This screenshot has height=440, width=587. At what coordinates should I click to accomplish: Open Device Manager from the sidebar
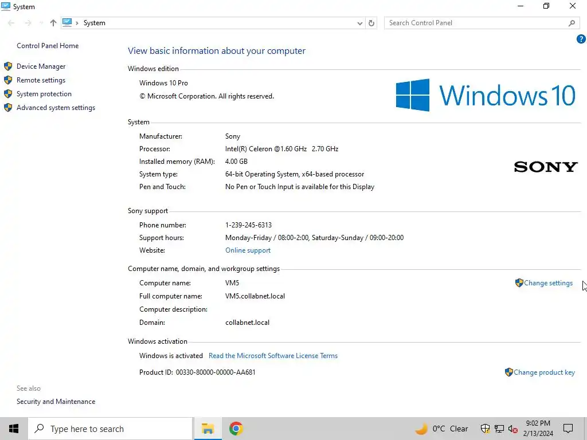point(41,66)
